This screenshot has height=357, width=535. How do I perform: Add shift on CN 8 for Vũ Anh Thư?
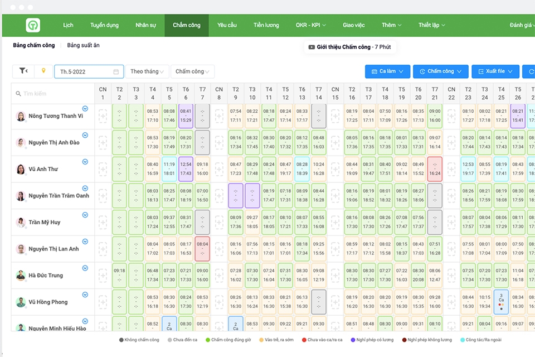pos(219,169)
